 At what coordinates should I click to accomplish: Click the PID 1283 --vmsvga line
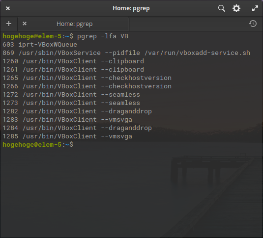point(67,120)
